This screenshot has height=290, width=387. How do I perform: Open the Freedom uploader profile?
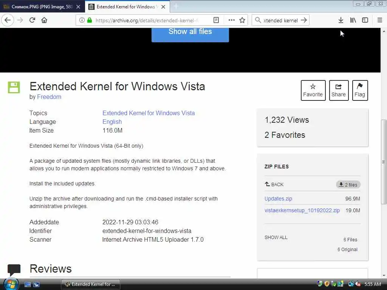pyautogui.click(x=49, y=97)
